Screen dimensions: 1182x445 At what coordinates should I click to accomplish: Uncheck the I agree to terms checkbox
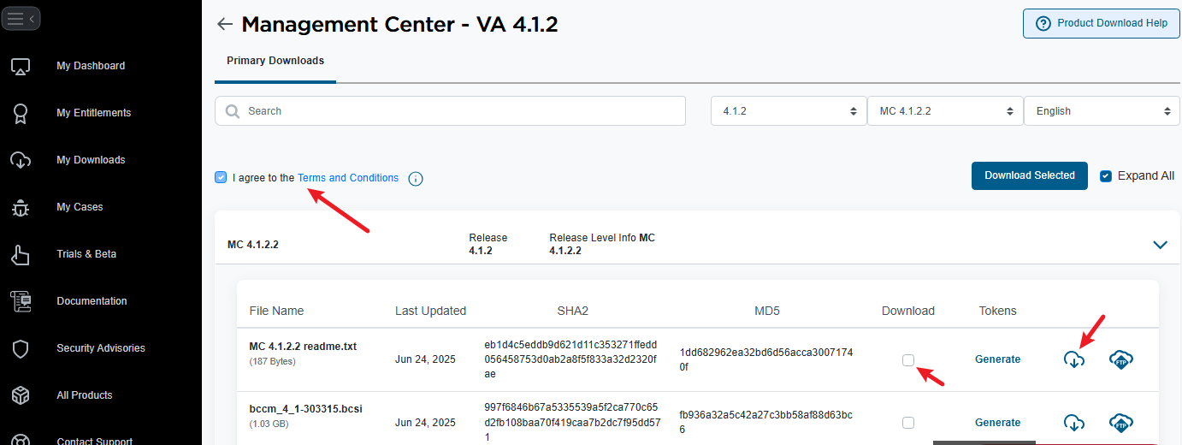click(x=222, y=178)
